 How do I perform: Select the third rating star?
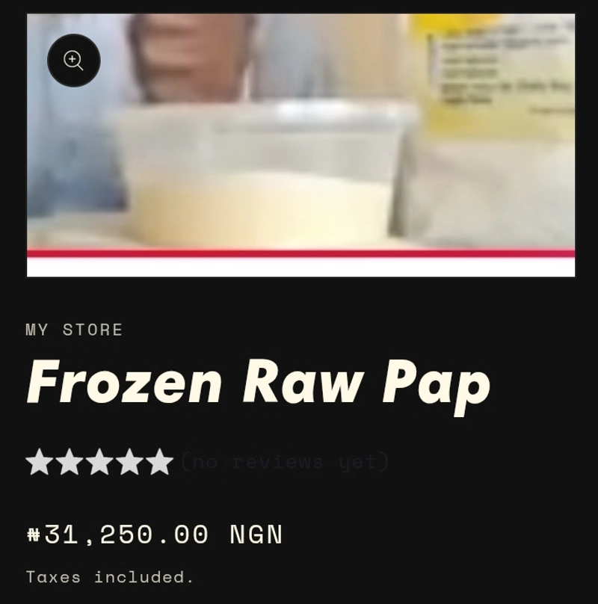tap(99, 461)
